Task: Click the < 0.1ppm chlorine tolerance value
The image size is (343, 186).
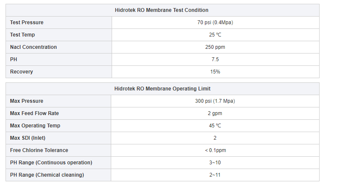Action: [215, 150]
